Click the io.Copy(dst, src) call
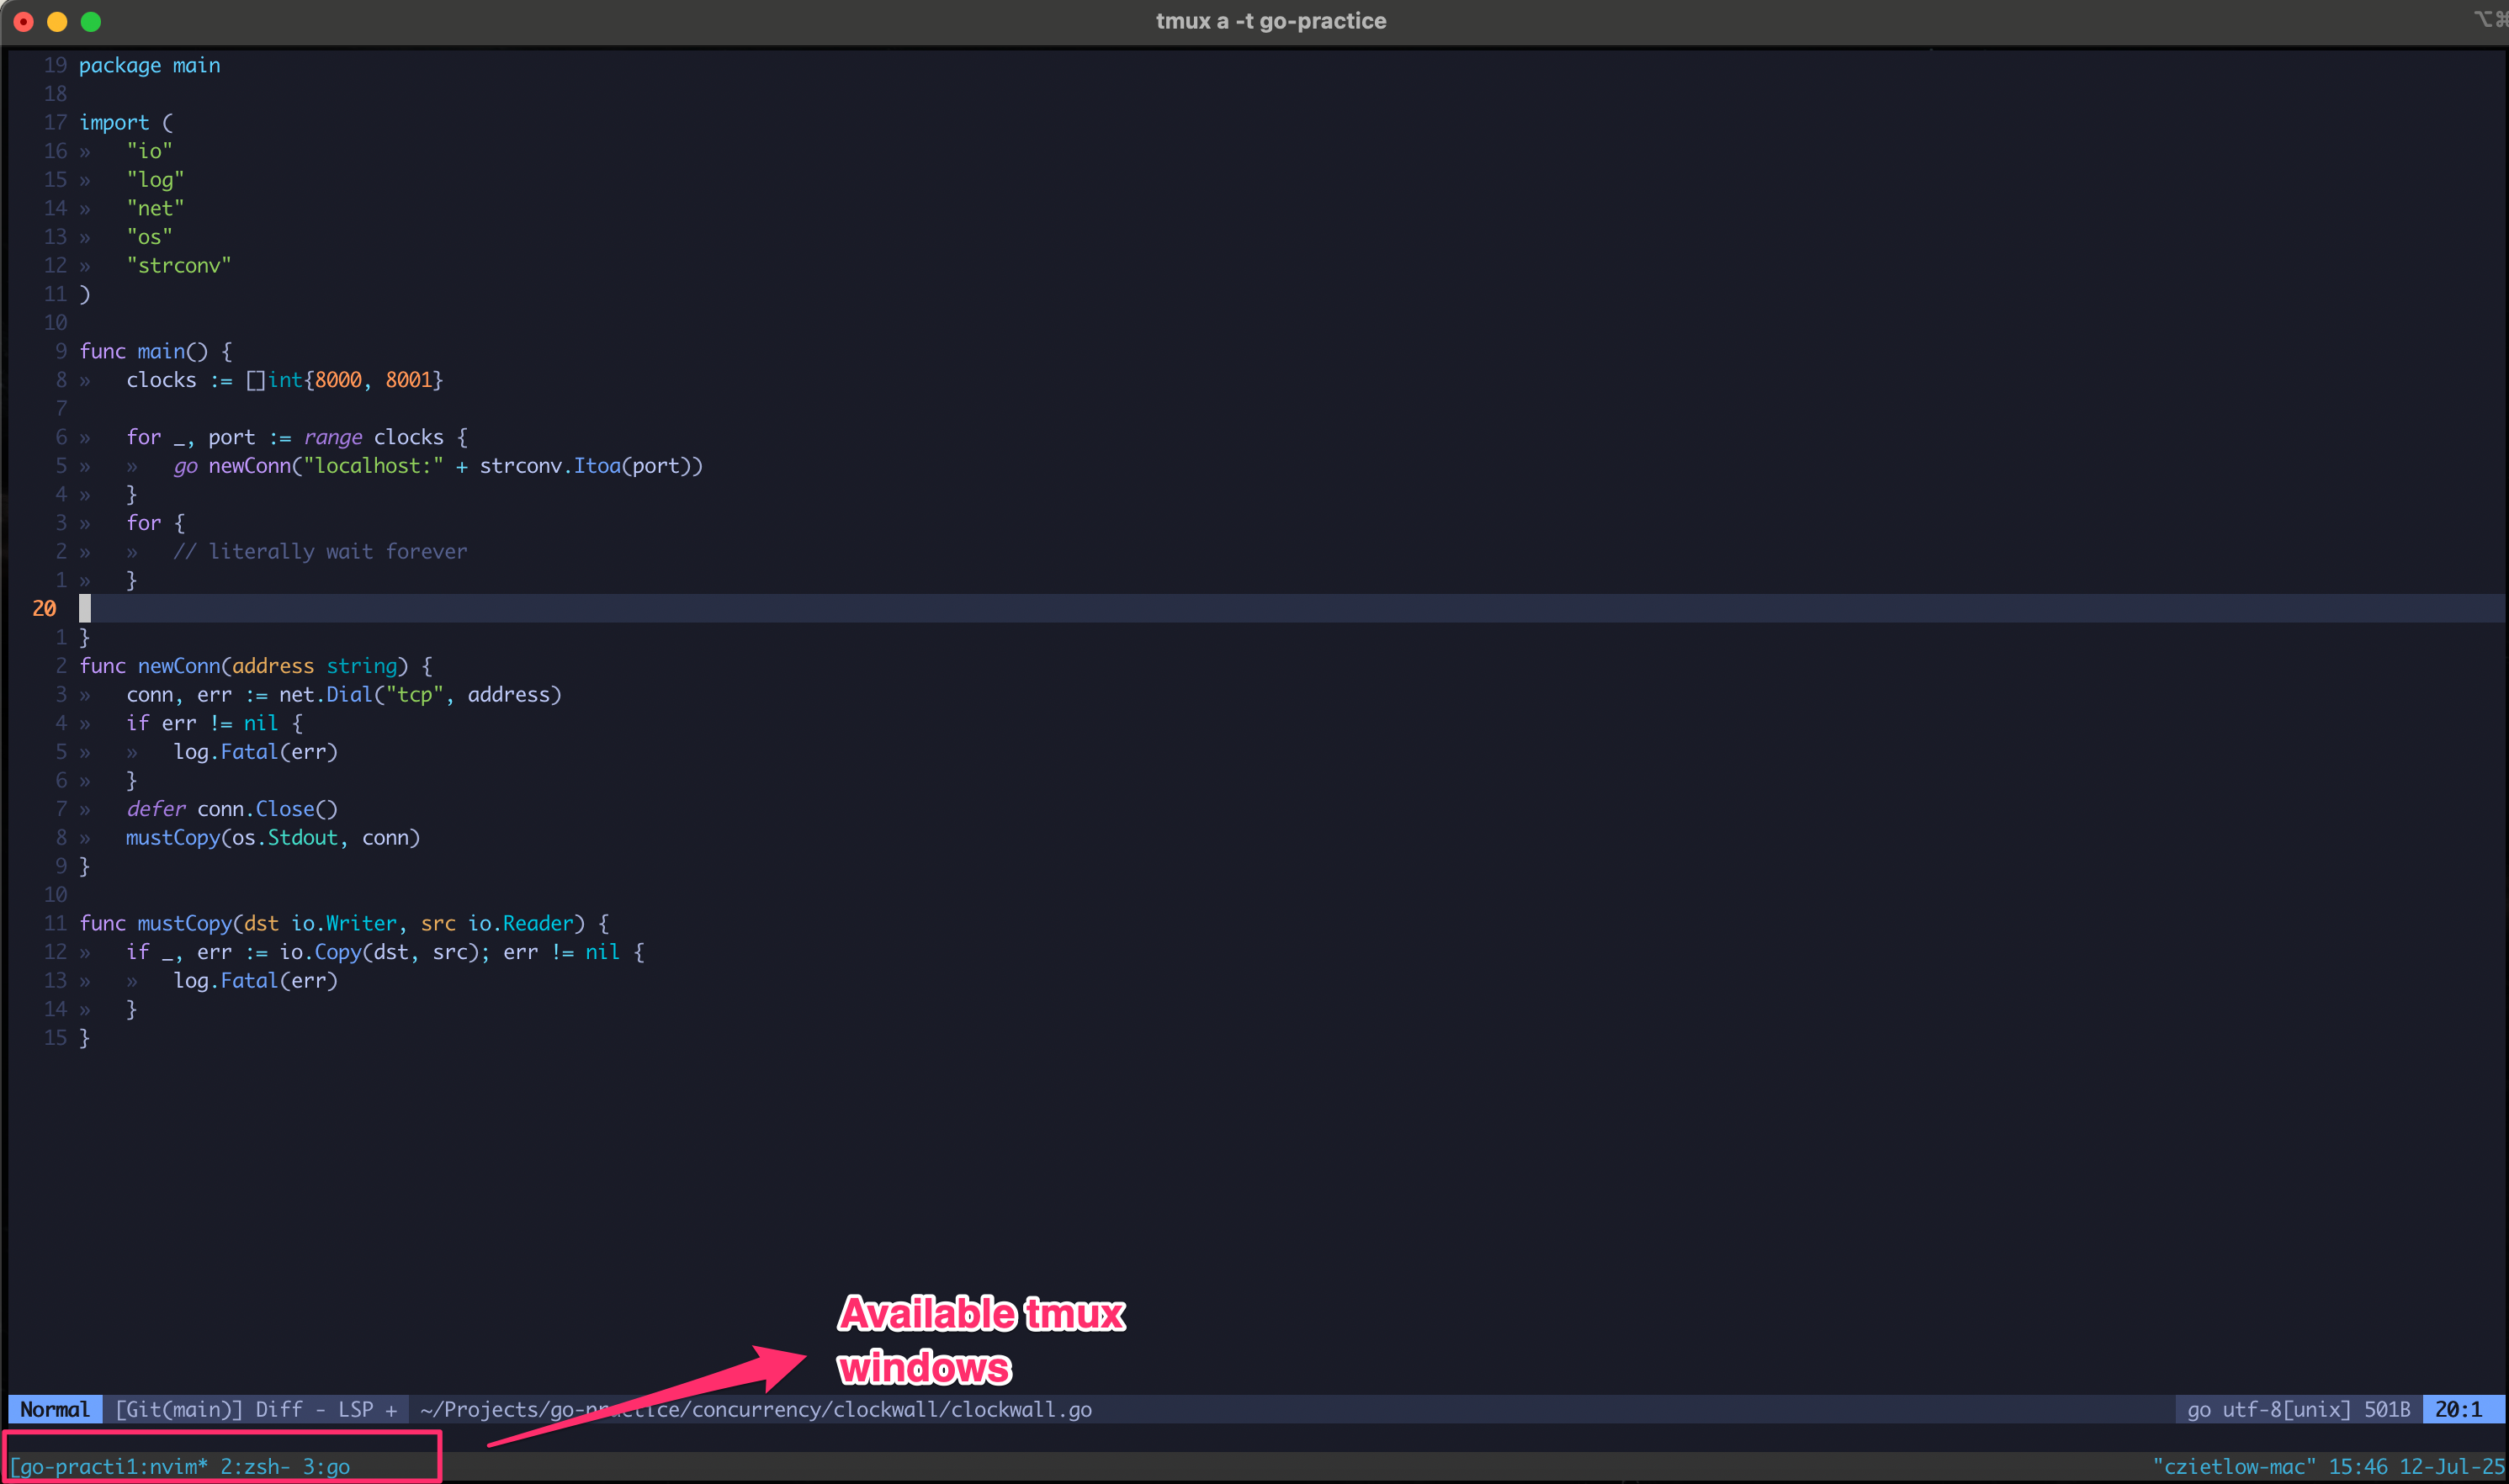This screenshot has height=1484, width=2509. coord(379,952)
